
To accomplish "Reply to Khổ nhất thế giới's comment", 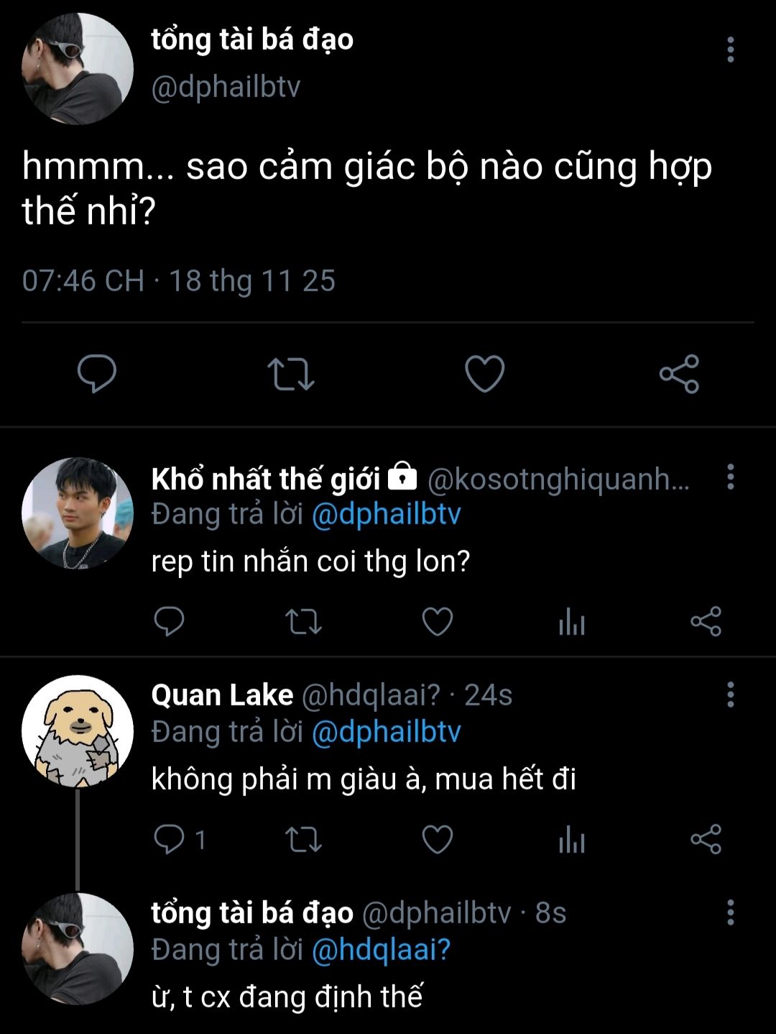I will click(170, 622).
